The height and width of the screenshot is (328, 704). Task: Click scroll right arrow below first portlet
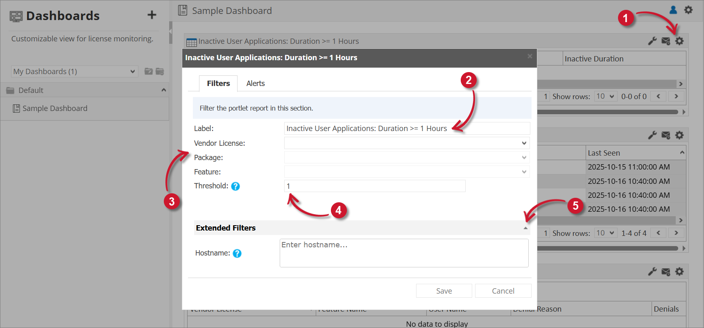click(684, 112)
